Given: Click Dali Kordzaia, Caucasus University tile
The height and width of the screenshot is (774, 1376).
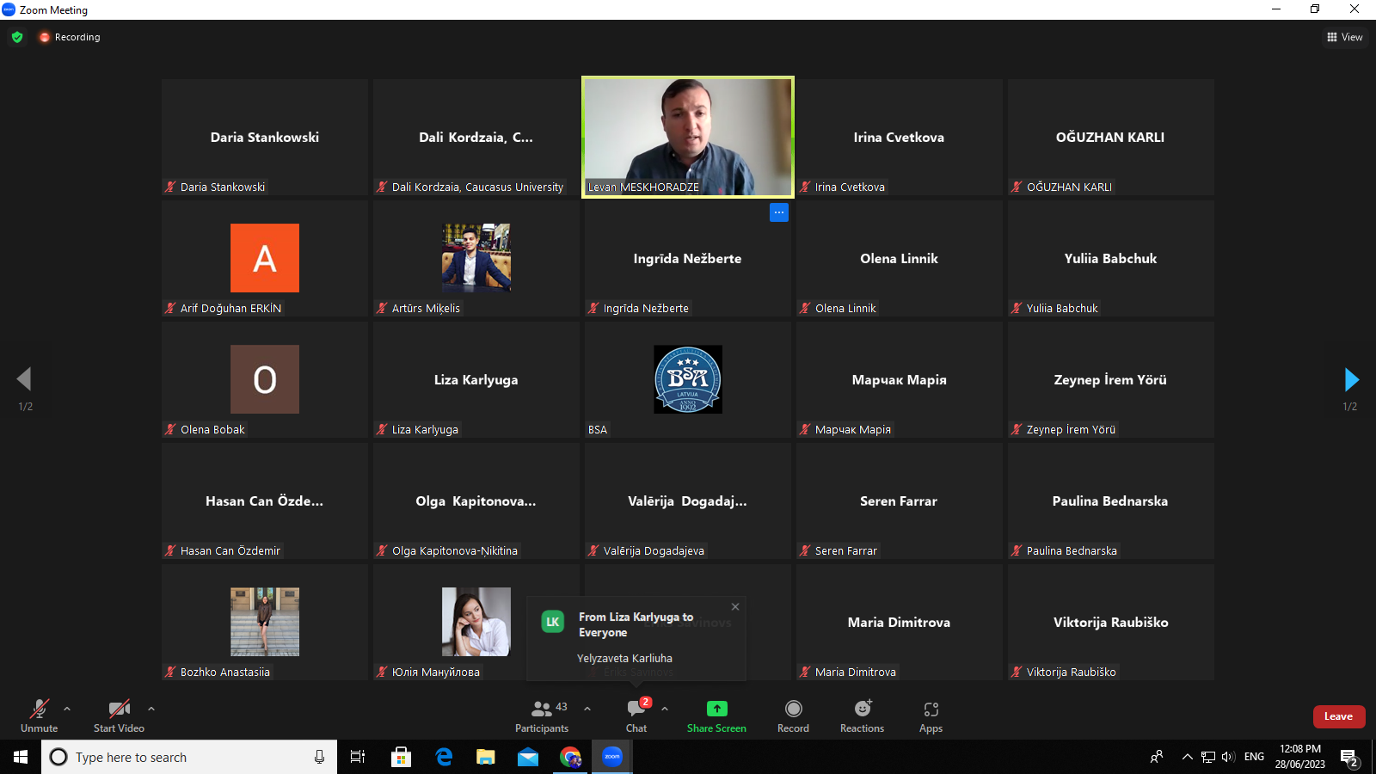Looking at the screenshot, I should coord(476,138).
